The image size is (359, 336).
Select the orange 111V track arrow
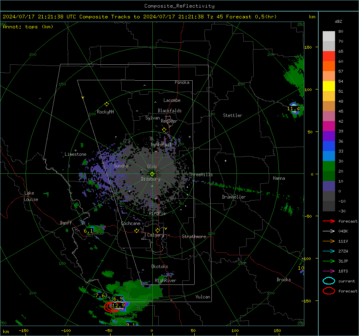click(x=329, y=241)
